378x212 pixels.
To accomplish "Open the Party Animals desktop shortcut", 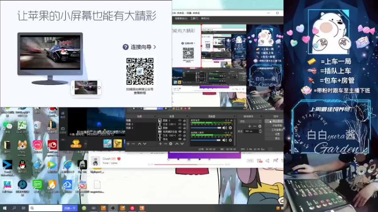I will coord(22,146).
